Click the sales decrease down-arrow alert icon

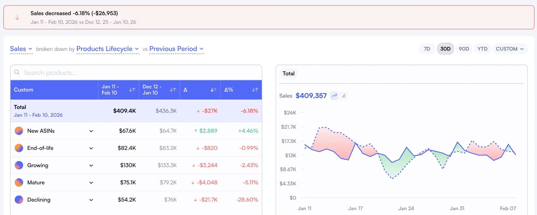(17, 18)
